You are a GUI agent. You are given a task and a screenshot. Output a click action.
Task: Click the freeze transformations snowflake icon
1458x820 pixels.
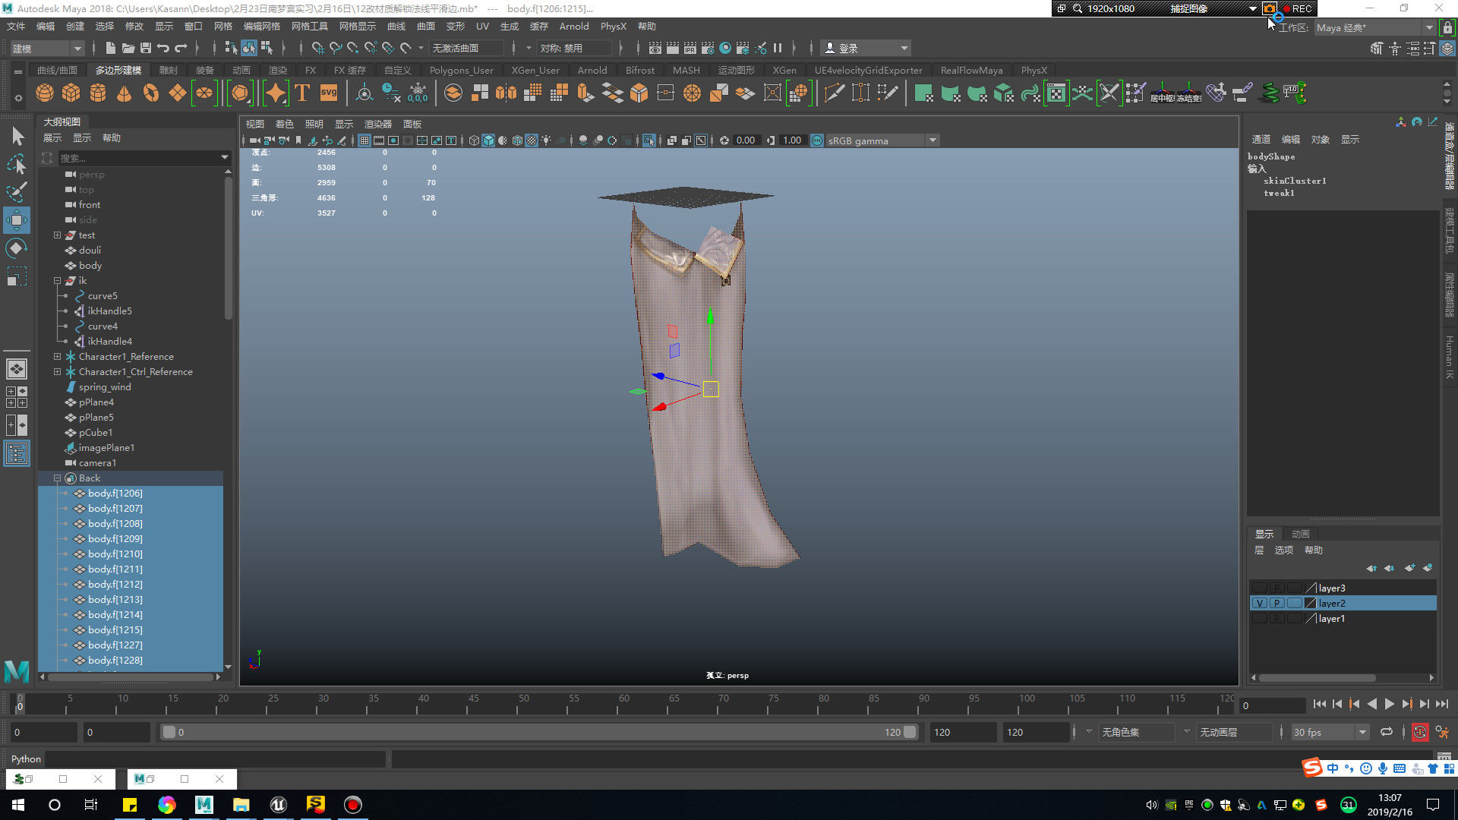tap(418, 93)
